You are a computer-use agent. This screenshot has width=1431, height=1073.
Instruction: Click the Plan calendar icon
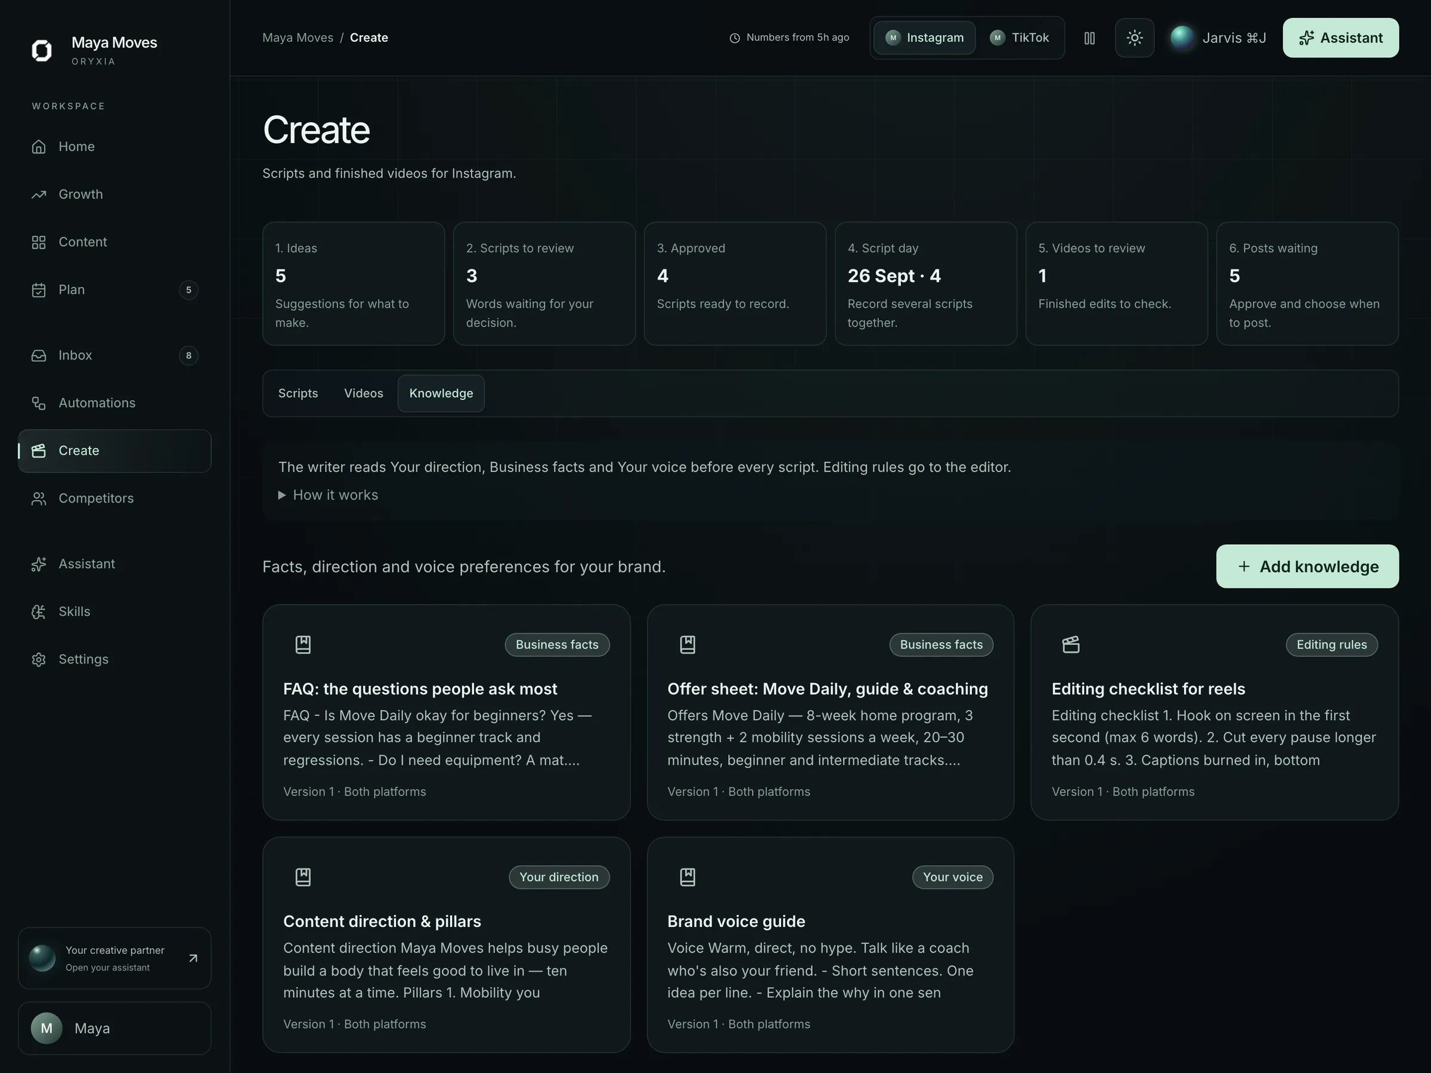point(39,290)
